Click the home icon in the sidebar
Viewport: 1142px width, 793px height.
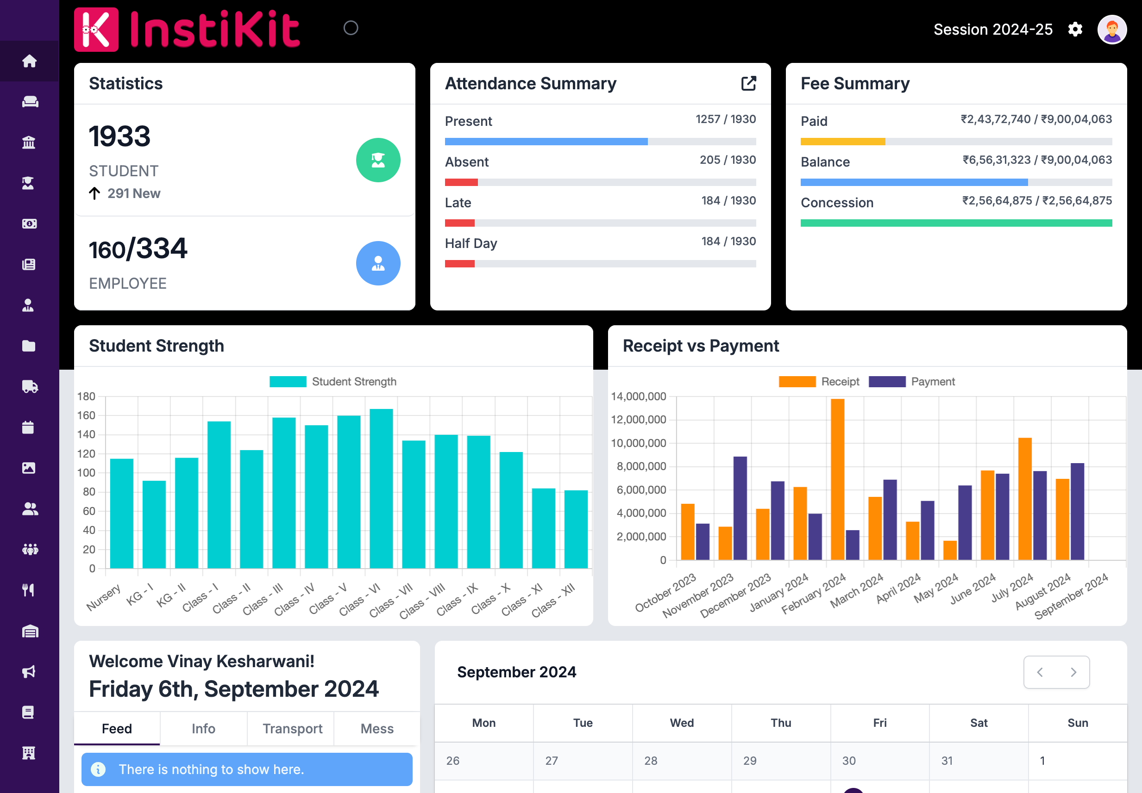coord(29,61)
